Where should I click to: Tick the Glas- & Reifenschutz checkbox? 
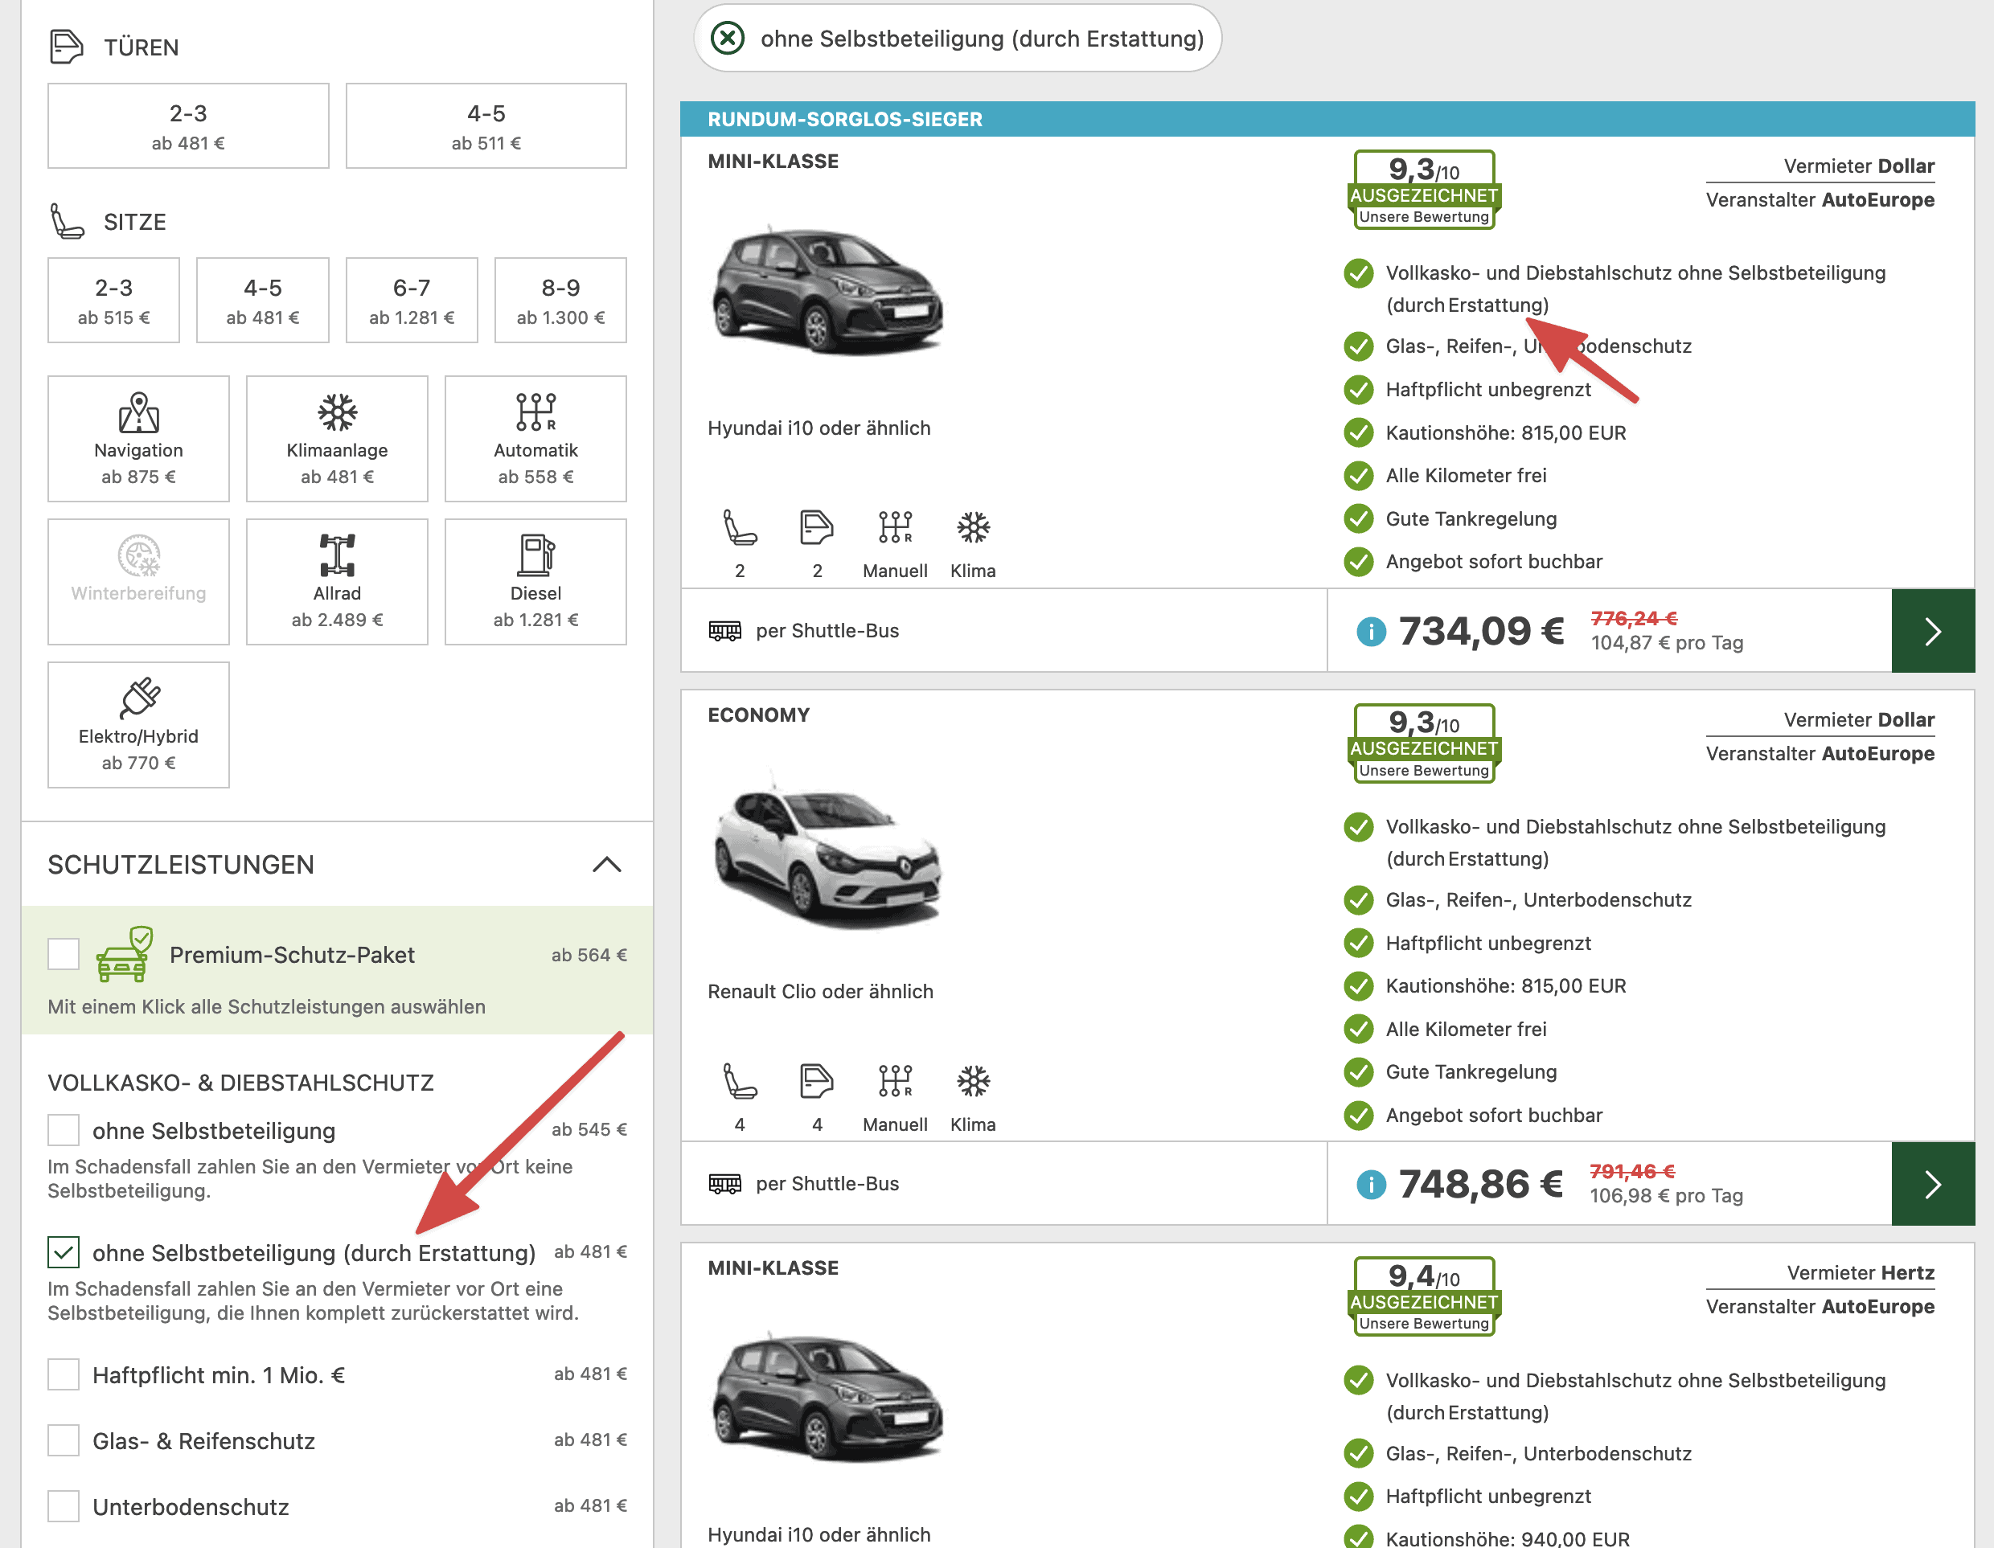[63, 1439]
